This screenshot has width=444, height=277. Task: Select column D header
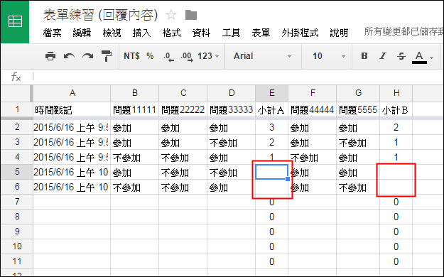click(x=232, y=93)
